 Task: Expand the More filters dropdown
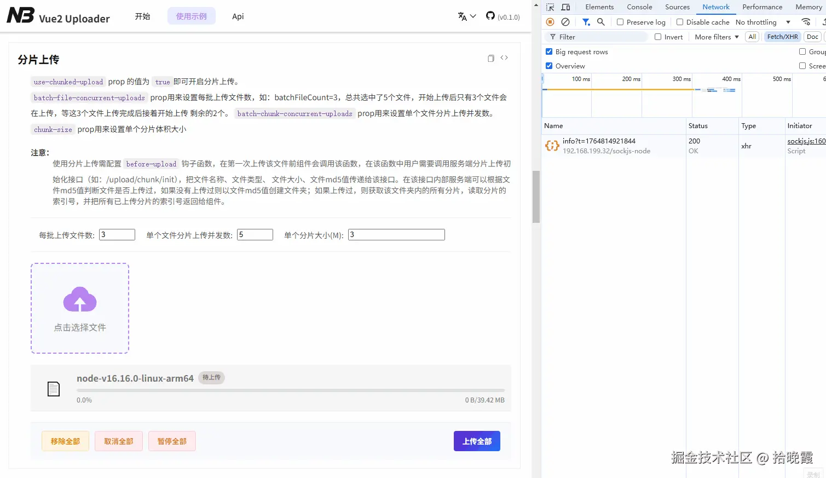[715, 37]
